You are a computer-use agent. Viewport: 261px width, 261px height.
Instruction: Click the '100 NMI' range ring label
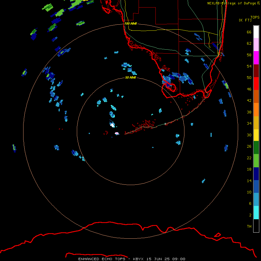[x=130, y=23]
